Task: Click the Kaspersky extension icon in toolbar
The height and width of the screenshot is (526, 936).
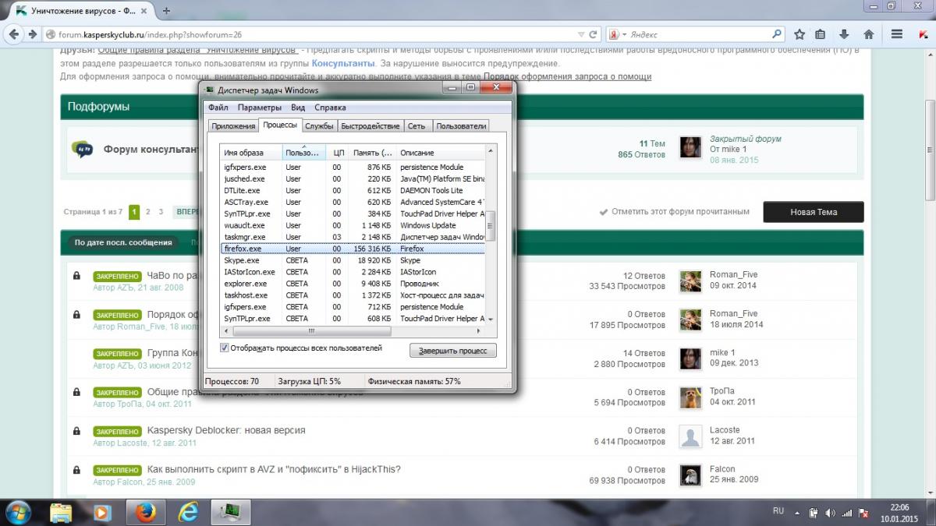Action: pyautogui.click(x=923, y=34)
